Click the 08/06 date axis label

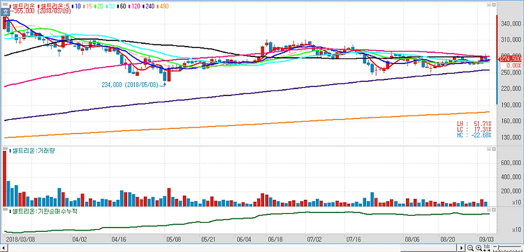pos(412,239)
